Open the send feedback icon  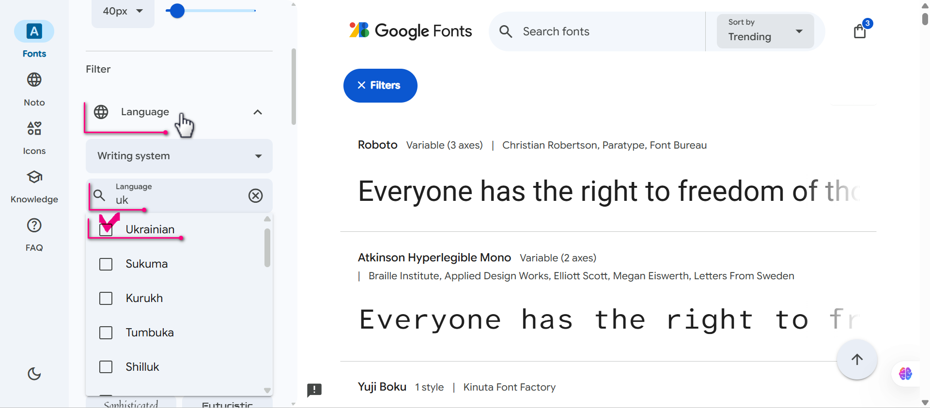(314, 390)
